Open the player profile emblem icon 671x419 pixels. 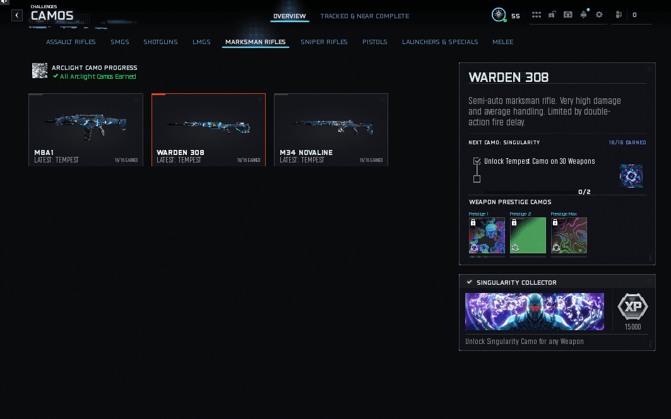[499, 15]
